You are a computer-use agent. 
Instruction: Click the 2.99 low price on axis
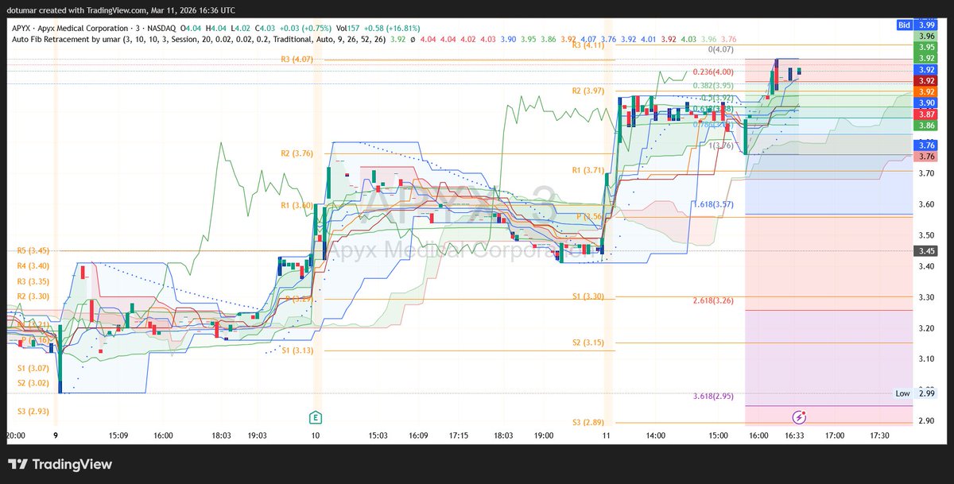click(926, 393)
